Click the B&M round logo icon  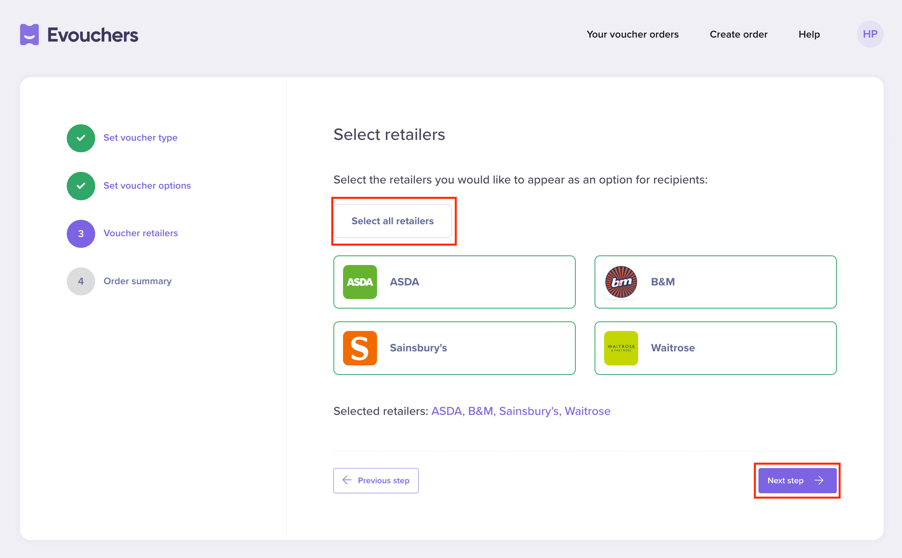tap(621, 282)
